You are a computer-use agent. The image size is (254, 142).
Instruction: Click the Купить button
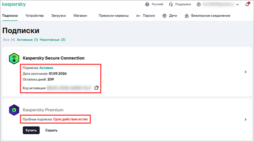(31, 130)
